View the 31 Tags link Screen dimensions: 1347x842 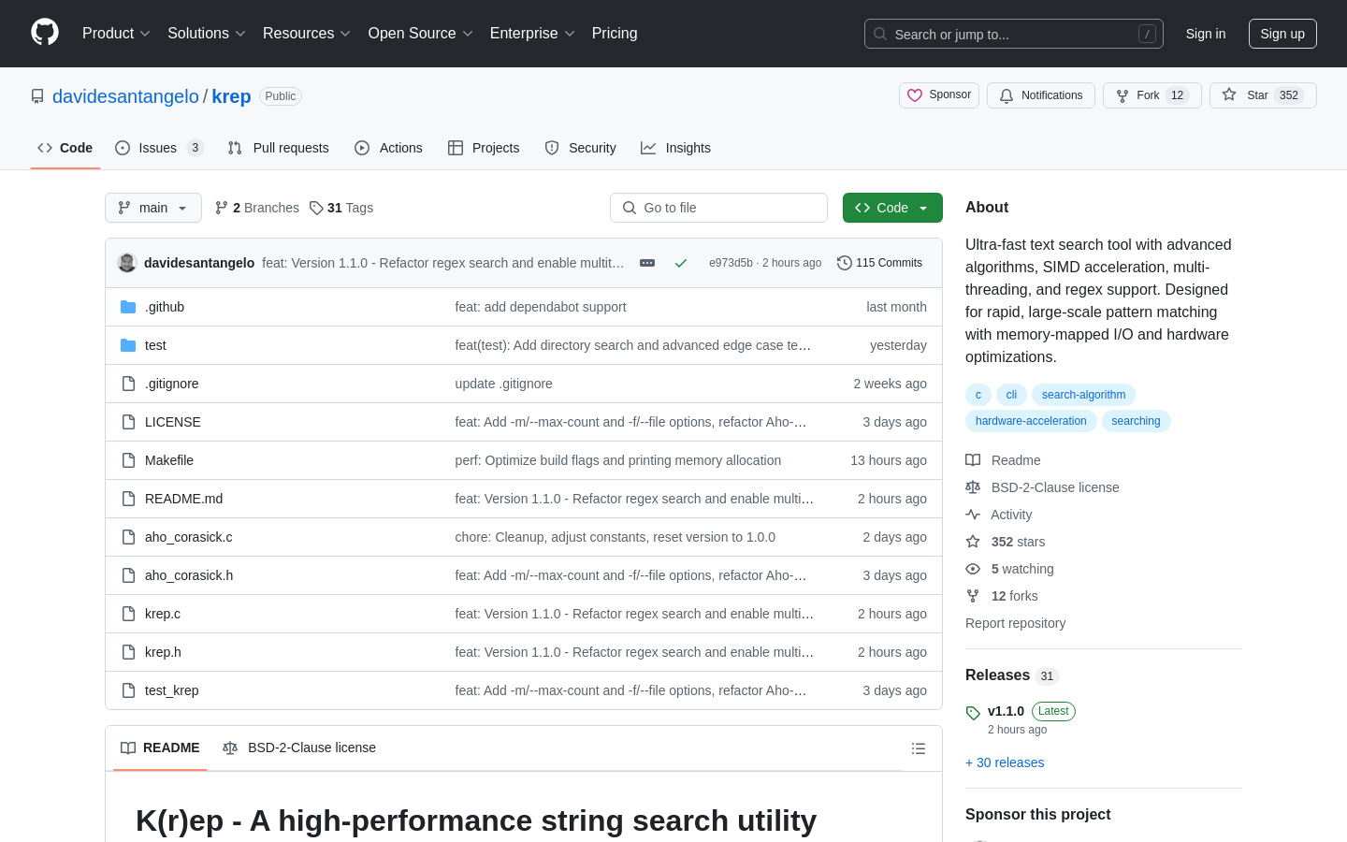click(341, 208)
